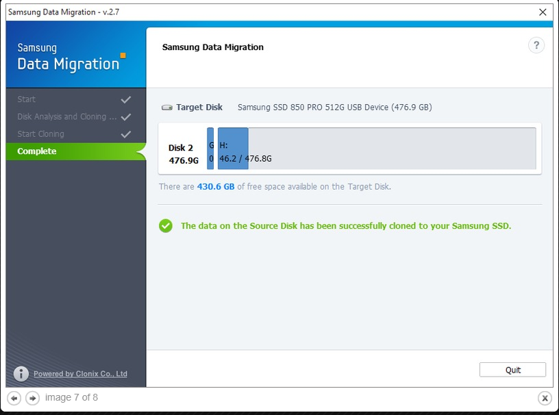
Task: Select the Start Cloning step
Action: tap(76, 134)
